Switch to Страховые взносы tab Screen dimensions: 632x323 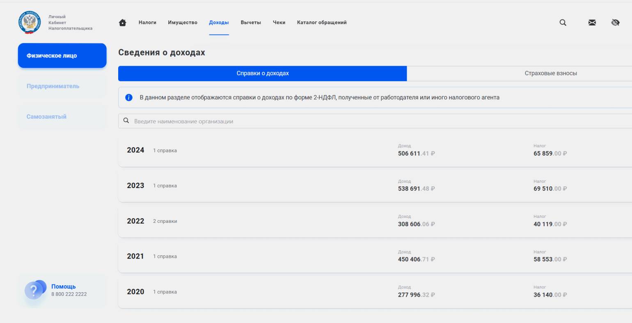[550, 73]
